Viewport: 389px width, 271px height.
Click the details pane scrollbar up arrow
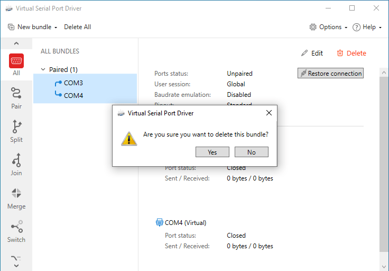click(384, 73)
